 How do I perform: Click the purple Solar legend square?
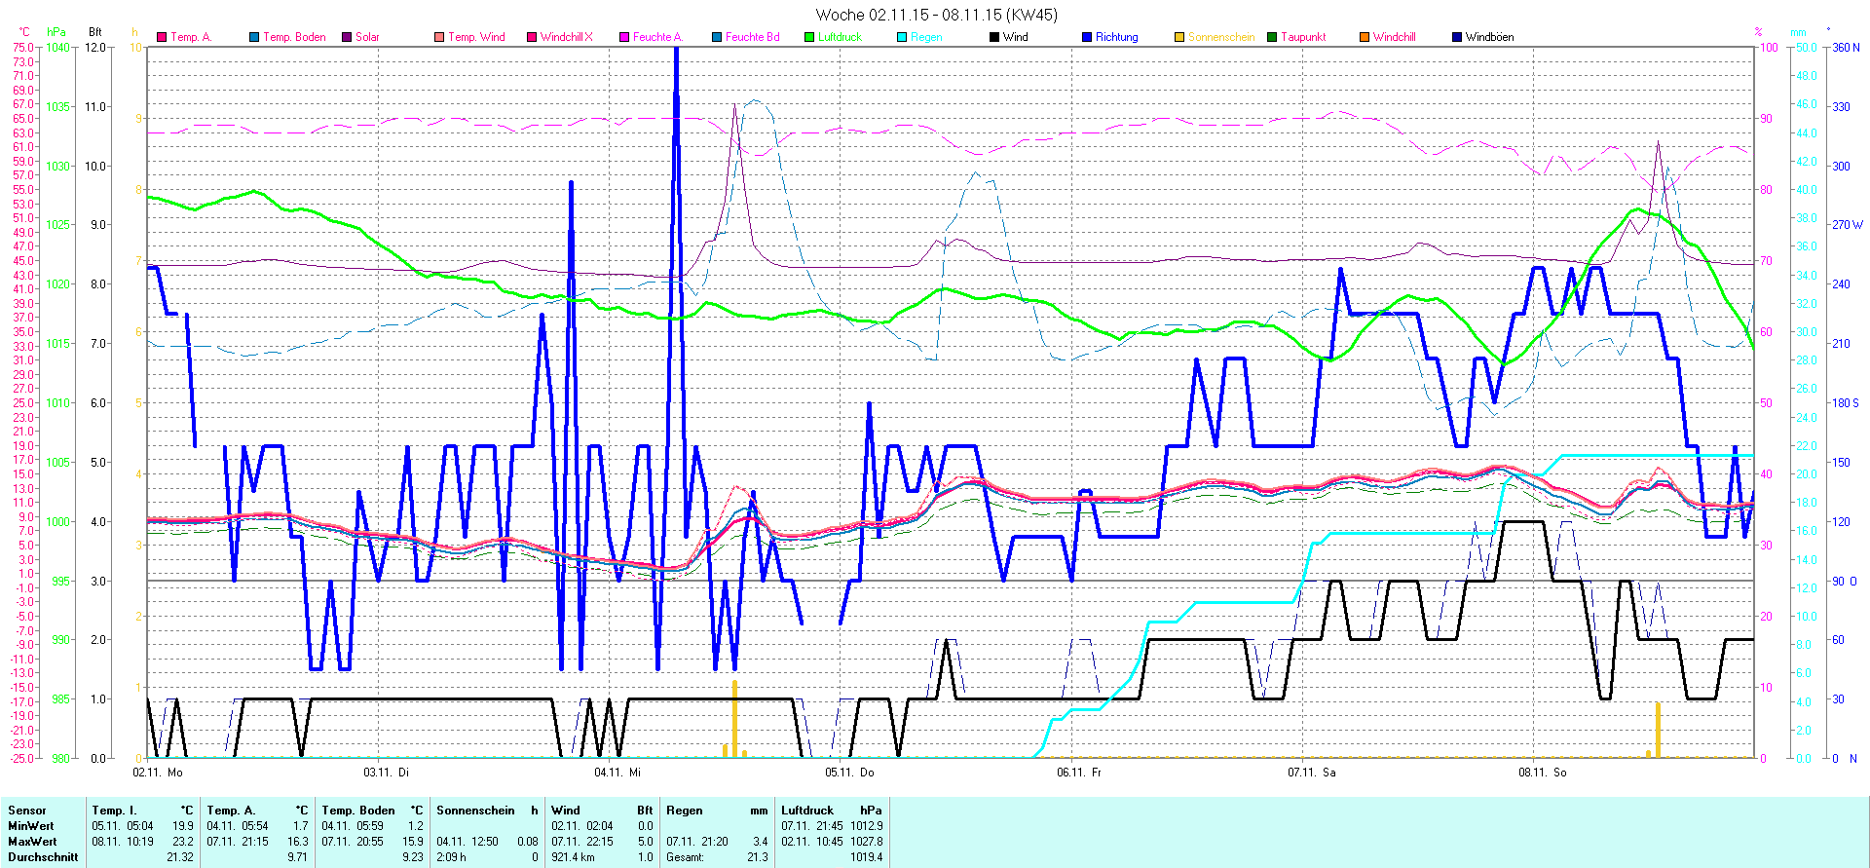[347, 37]
